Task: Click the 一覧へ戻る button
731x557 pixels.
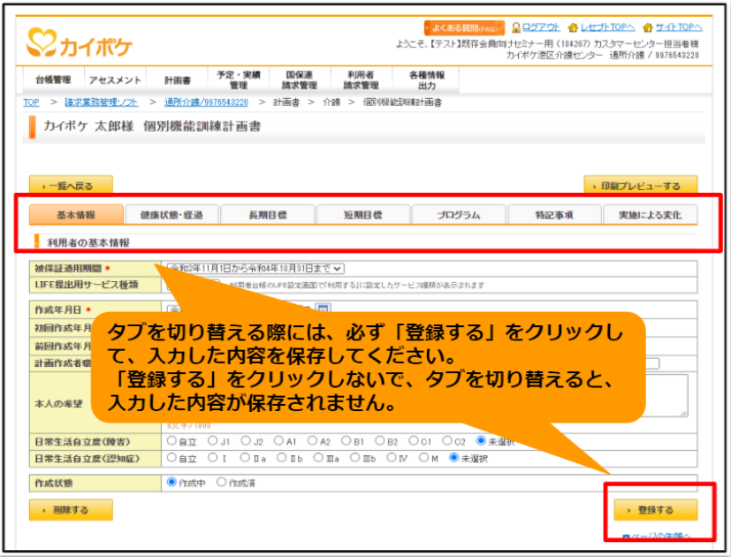Action: tap(71, 185)
